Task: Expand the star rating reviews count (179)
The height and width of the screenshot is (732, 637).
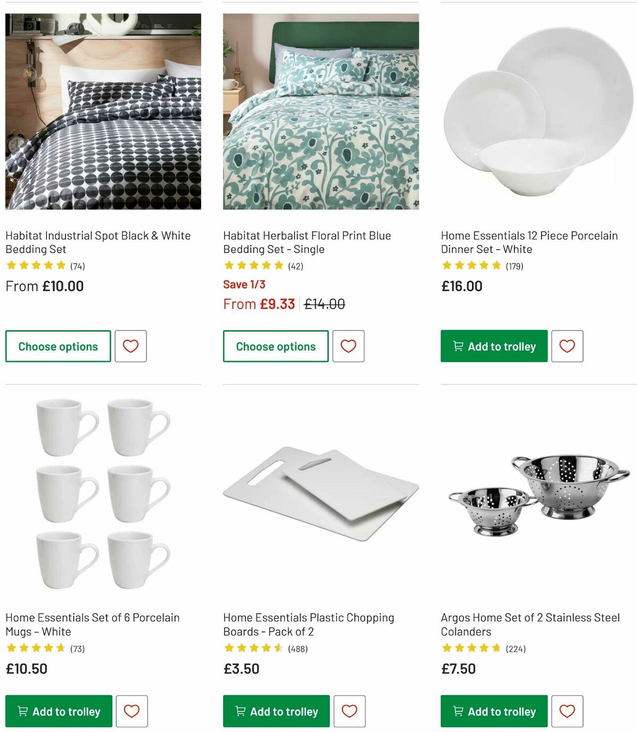Action: coord(514,266)
